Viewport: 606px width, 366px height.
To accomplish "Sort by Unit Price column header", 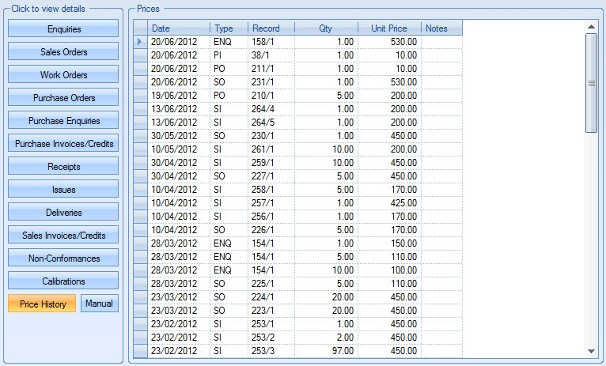I will 389,28.
